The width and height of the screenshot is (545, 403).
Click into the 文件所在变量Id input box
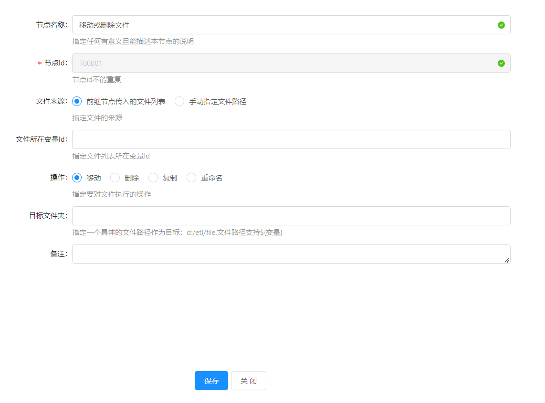pyautogui.click(x=291, y=139)
